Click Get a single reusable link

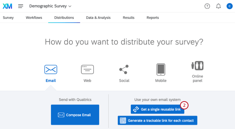157,109
